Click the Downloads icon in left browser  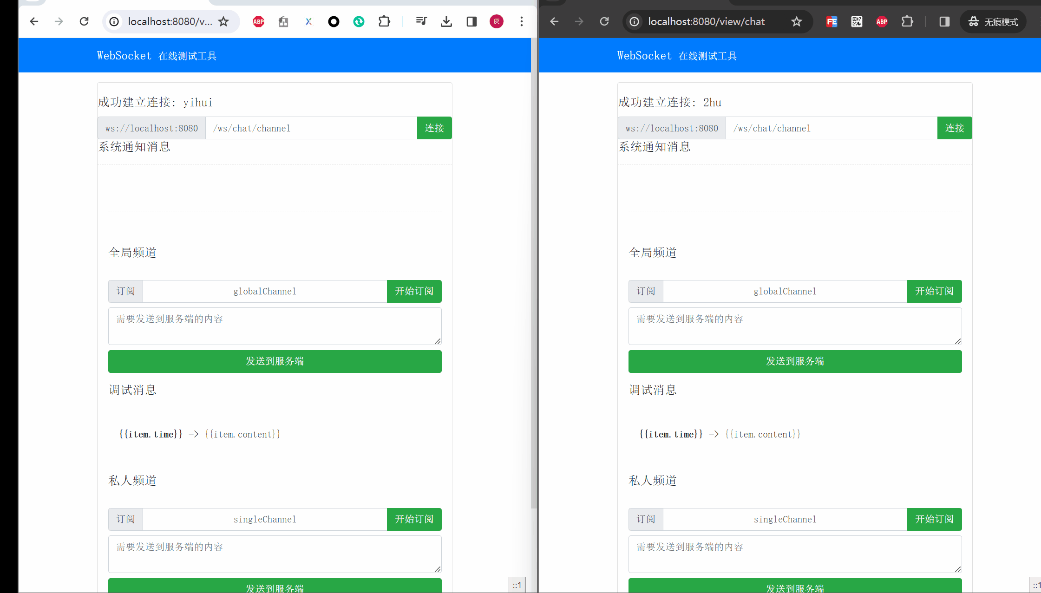[x=446, y=21]
